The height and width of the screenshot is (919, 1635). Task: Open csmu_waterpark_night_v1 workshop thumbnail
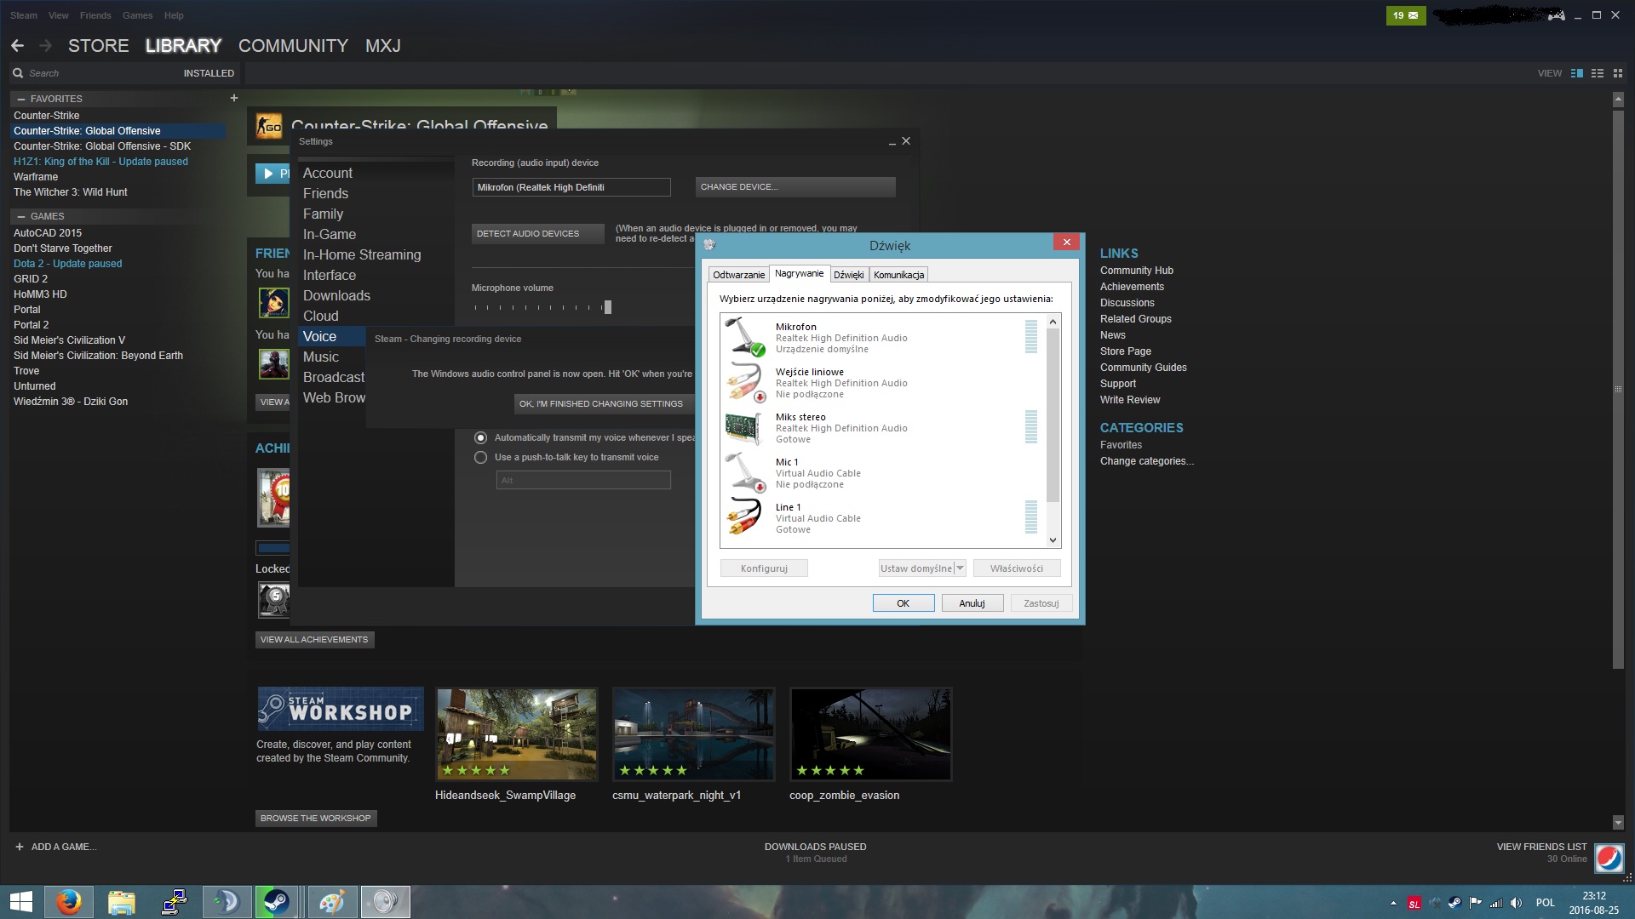(x=694, y=734)
